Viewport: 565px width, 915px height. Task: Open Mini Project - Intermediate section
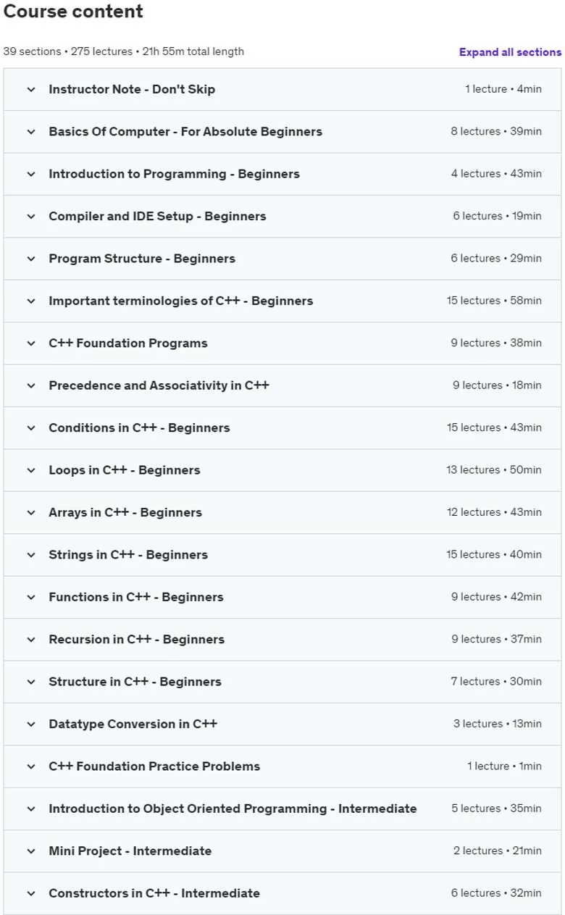282,851
